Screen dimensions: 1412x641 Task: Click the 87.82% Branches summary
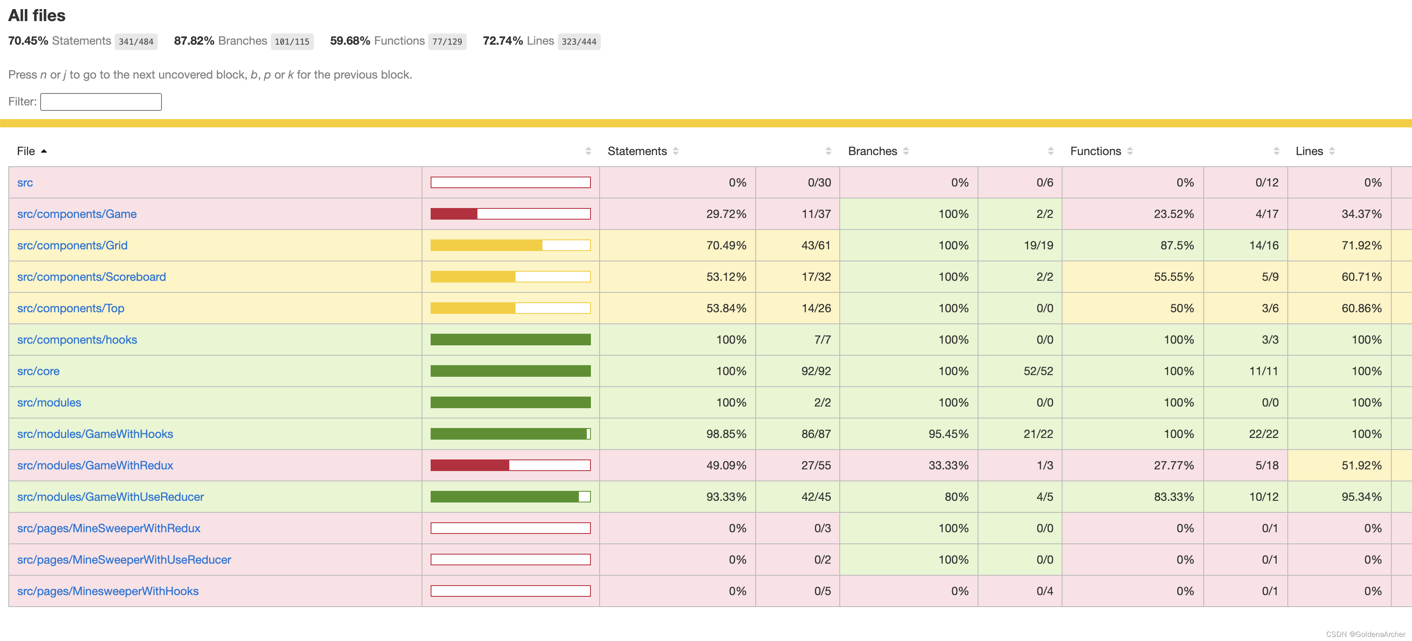[220, 41]
